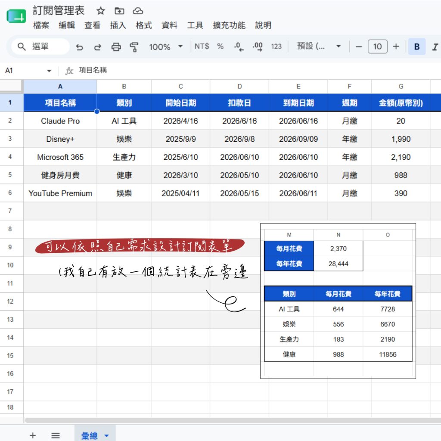Screen dimensions: 441x441
Task: Open the 100% zoom dropdown
Action: 166,47
